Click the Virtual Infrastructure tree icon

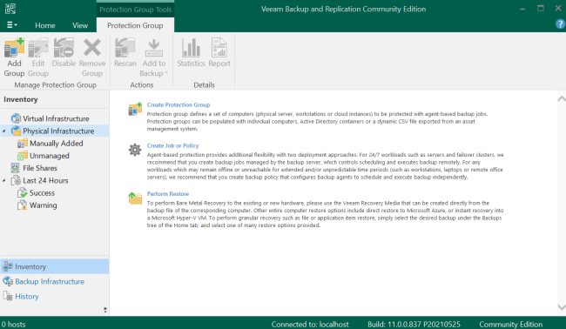(x=16, y=118)
